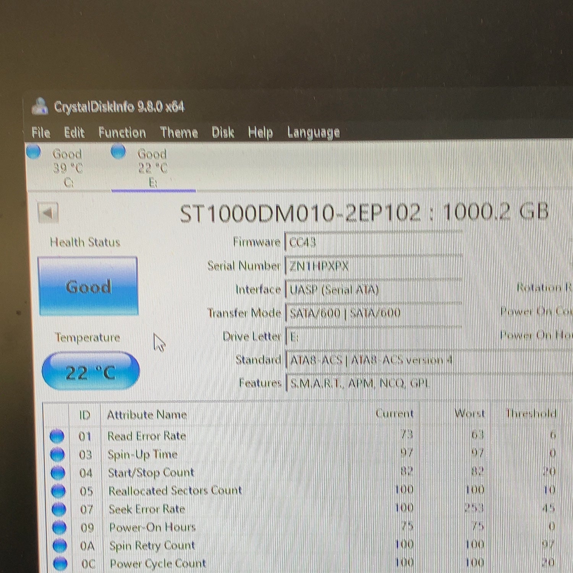573x573 pixels.
Task: Click the status icon for Seek Error Rate
Action: click(x=58, y=509)
